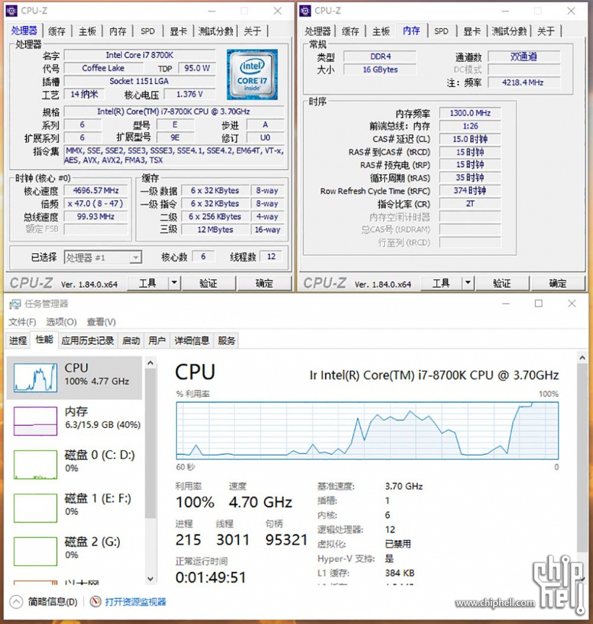
Task: Open 关于 tab in right CPU-Z window
Action: click(x=546, y=31)
